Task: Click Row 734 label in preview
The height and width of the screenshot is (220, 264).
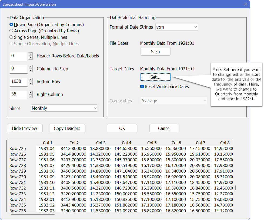Action: point(18,199)
